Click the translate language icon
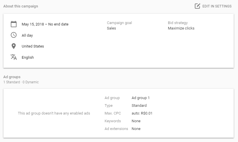The width and height of the screenshot is (238, 142). pos(14,57)
